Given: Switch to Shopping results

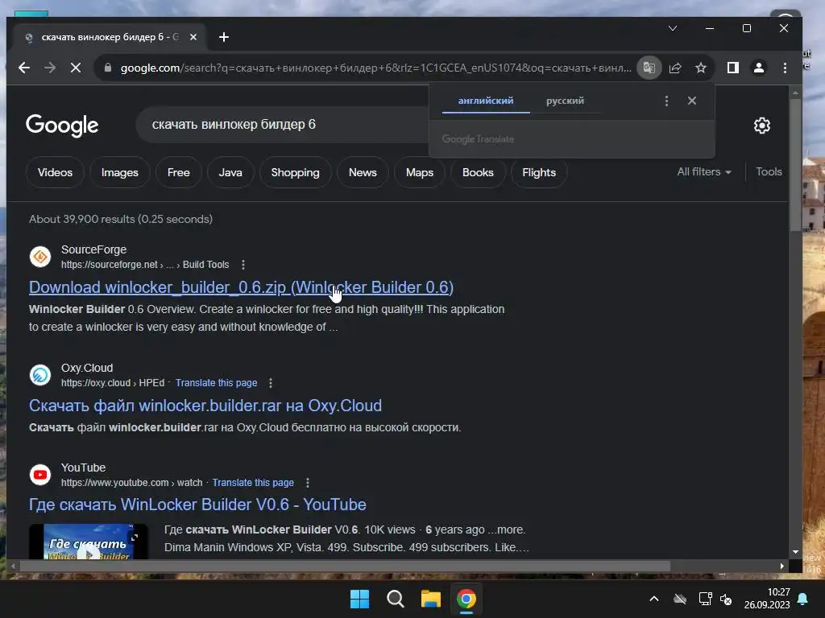Looking at the screenshot, I should tap(295, 172).
